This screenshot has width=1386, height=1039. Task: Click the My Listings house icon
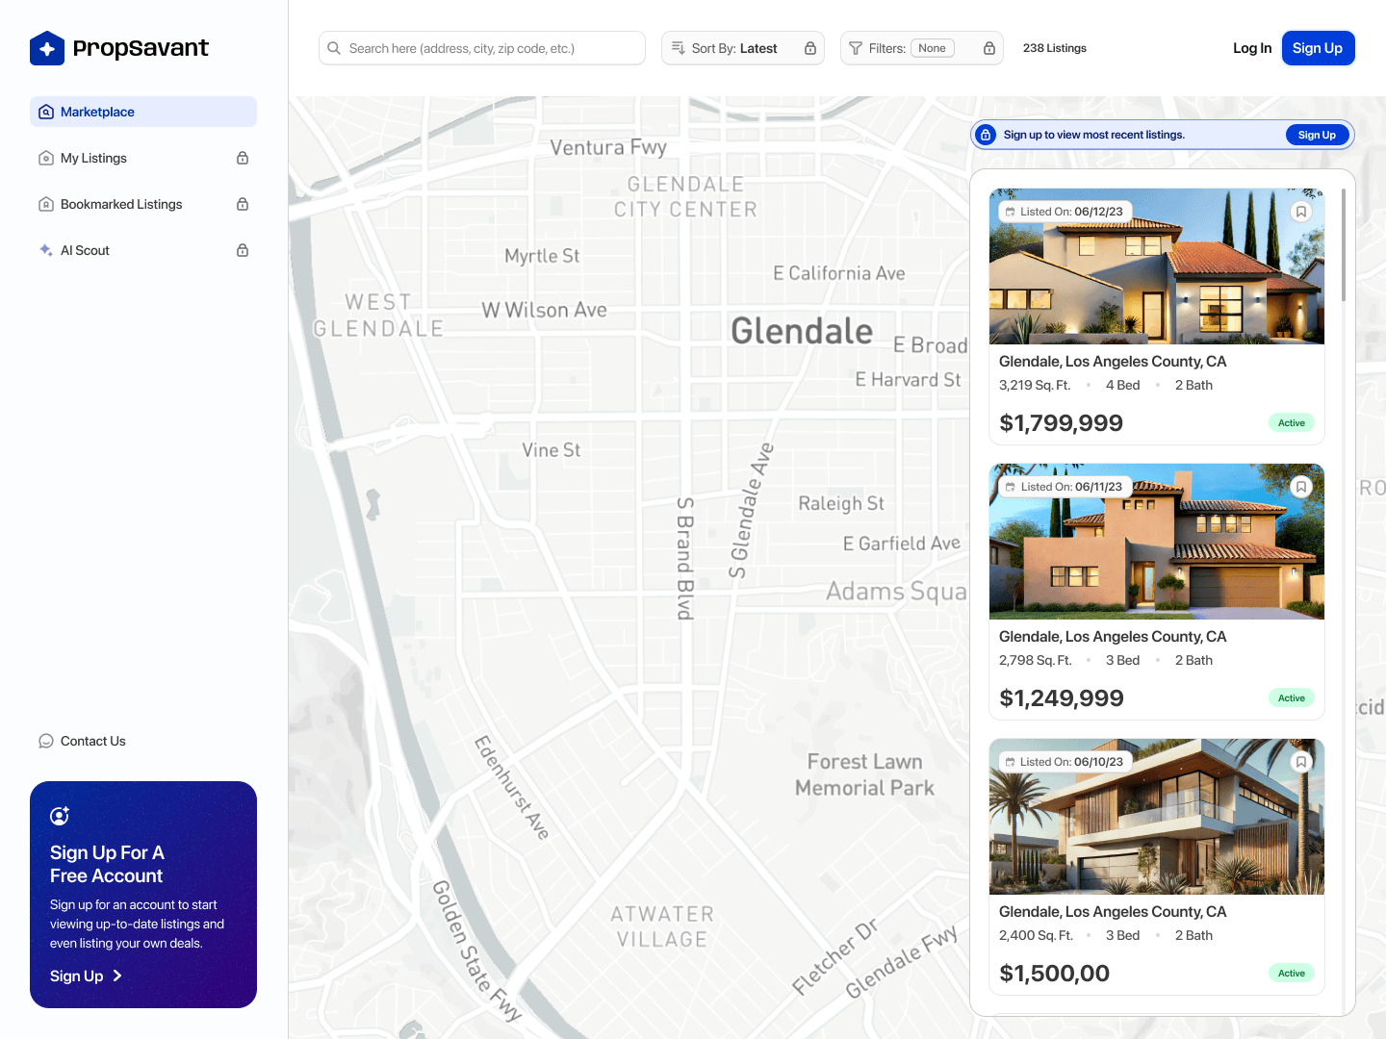(46, 158)
